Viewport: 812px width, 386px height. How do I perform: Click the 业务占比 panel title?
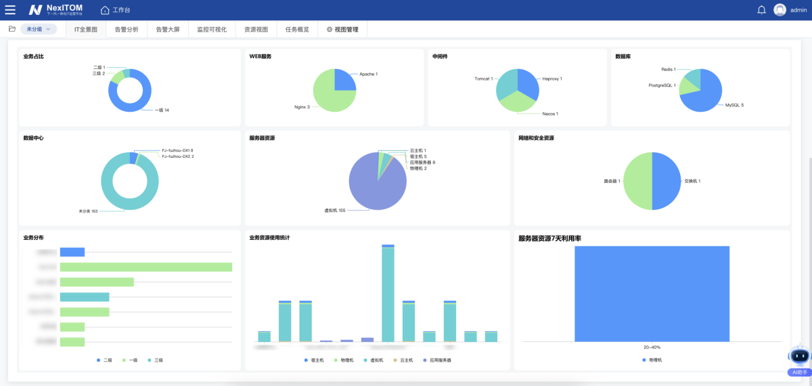(x=34, y=56)
